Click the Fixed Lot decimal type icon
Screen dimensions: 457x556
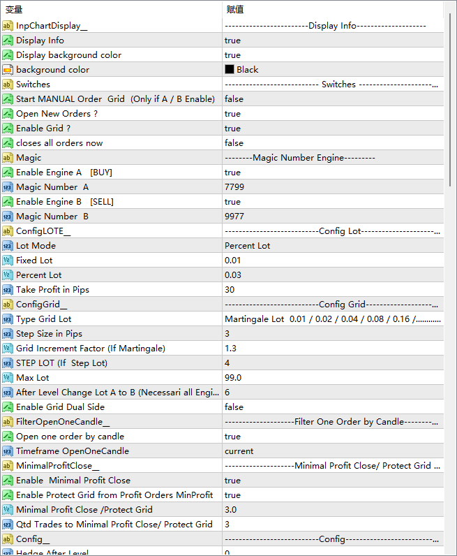8,261
